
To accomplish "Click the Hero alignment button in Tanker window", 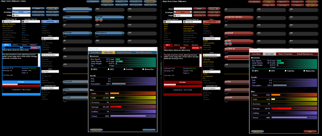I will [x=108, y=2].
